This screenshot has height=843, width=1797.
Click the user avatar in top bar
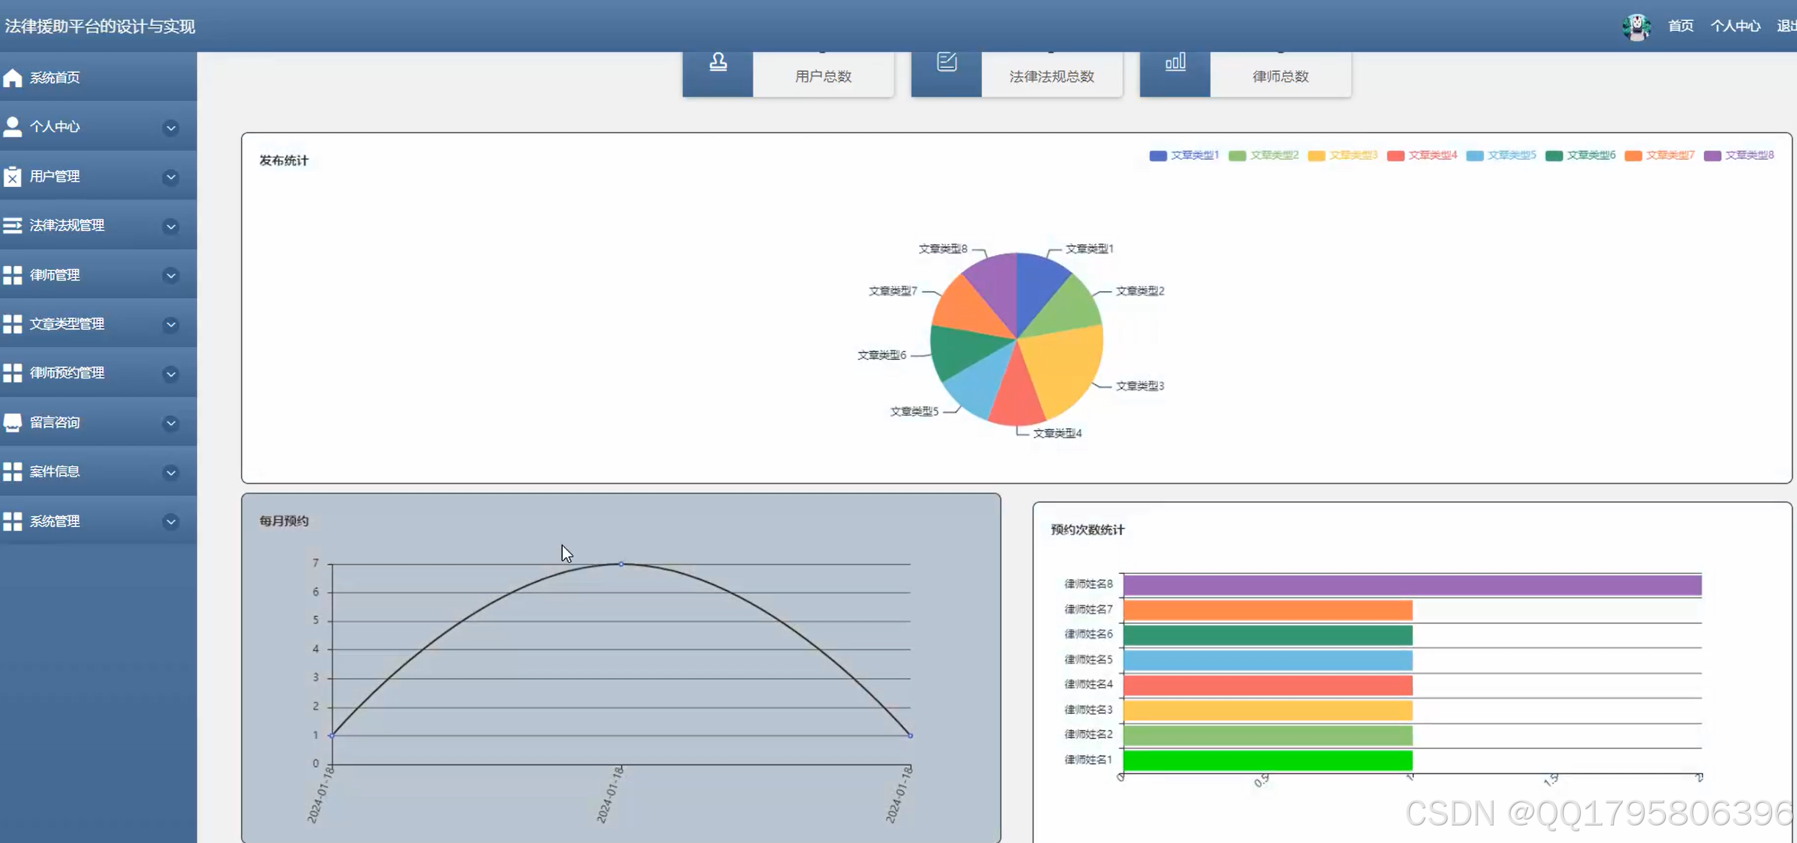click(1636, 26)
